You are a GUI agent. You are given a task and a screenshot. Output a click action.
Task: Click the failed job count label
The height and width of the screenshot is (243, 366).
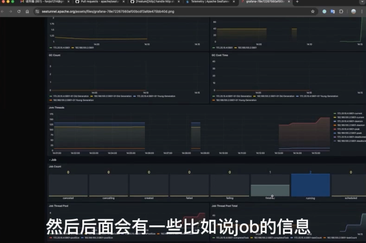click(189, 198)
